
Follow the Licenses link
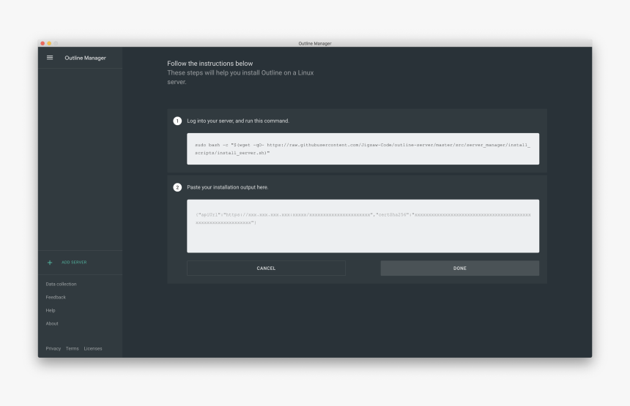pos(93,349)
